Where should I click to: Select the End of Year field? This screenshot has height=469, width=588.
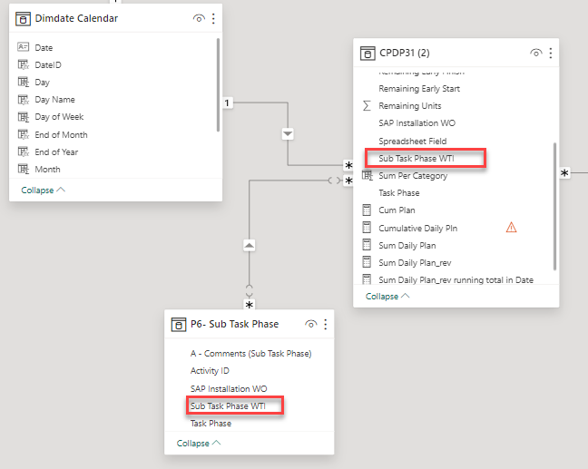[x=56, y=151]
